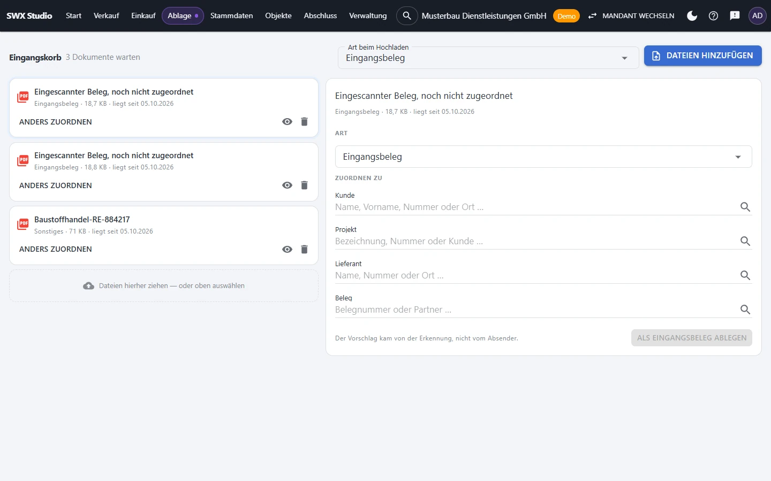Preview the Baustoffhandel-RE-884217 document
This screenshot has width=771, height=481.
[288, 249]
